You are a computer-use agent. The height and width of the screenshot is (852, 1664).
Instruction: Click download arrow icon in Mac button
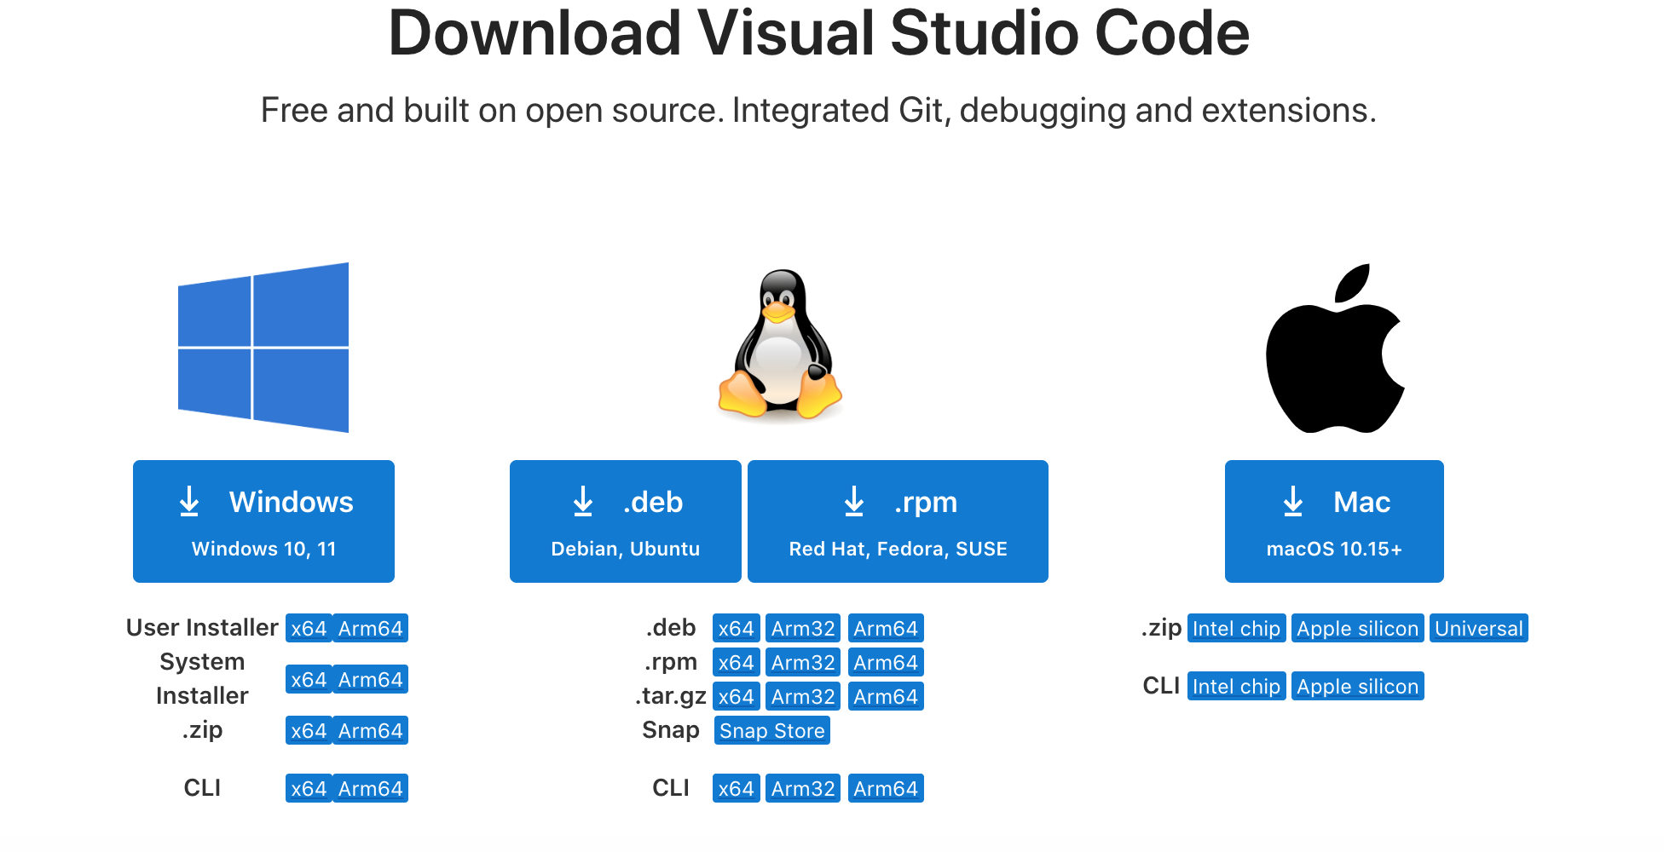click(x=1293, y=502)
